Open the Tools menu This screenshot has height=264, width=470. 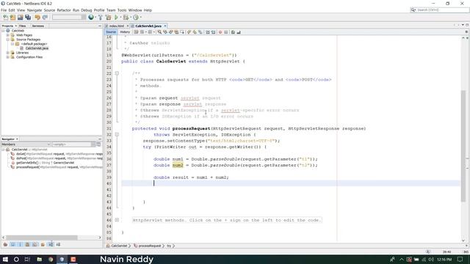122,10
